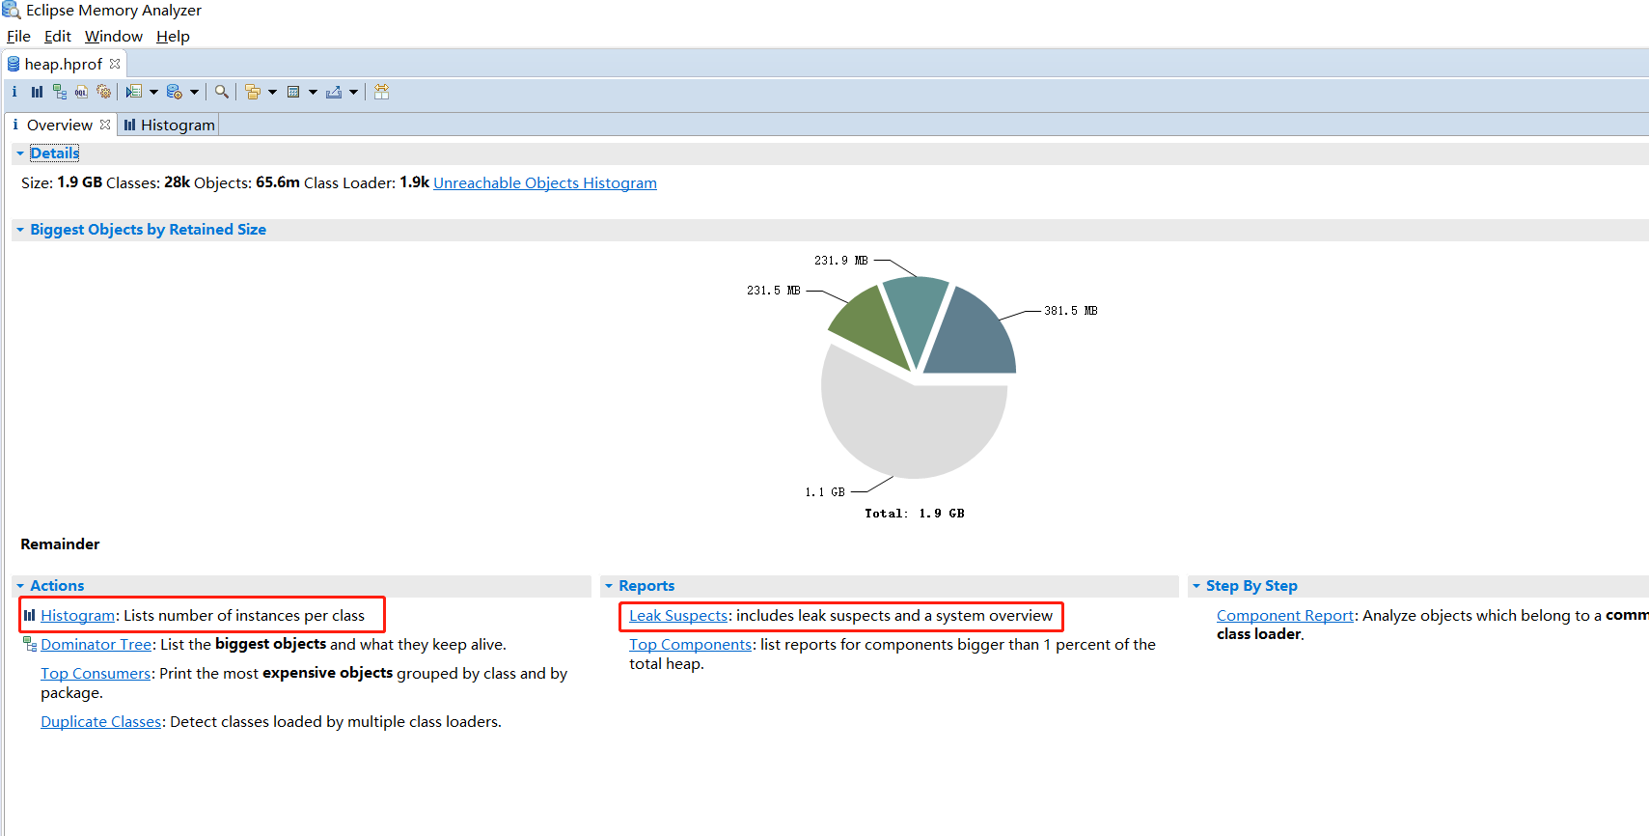Viewport: 1649px width, 836px height.
Task: Open the OQL query editor icon
Action: coord(81,92)
